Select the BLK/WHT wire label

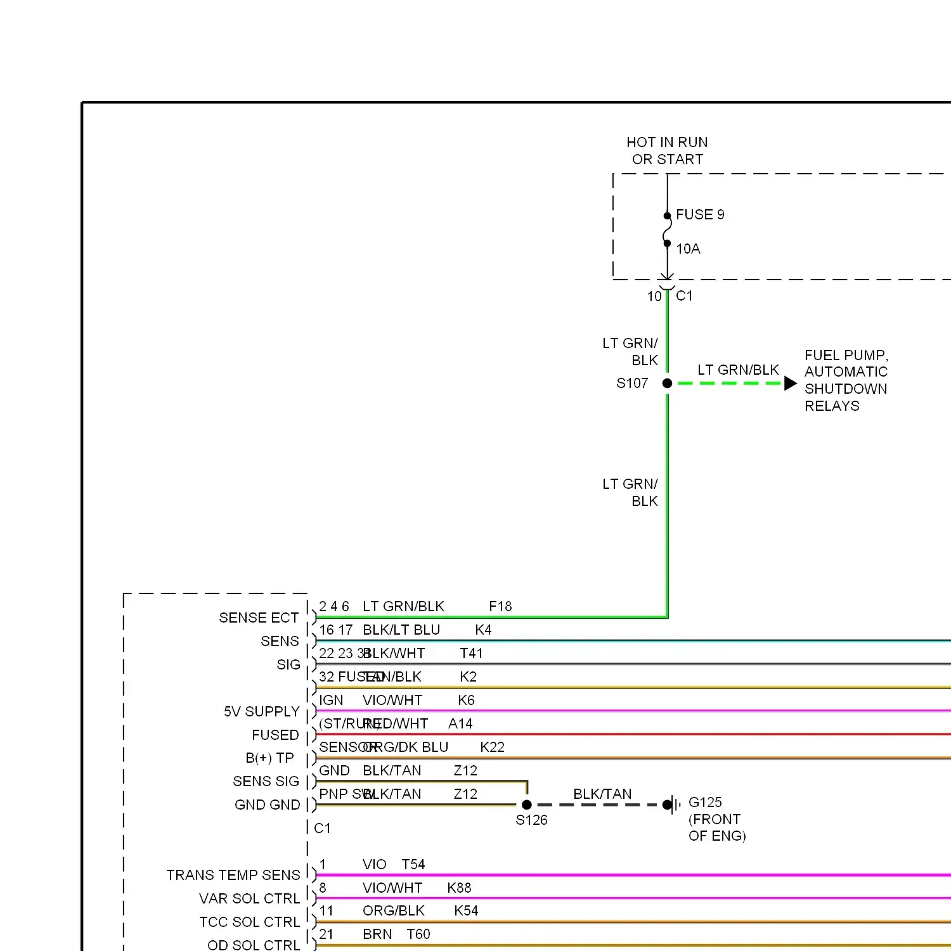pyautogui.click(x=394, y=653)
